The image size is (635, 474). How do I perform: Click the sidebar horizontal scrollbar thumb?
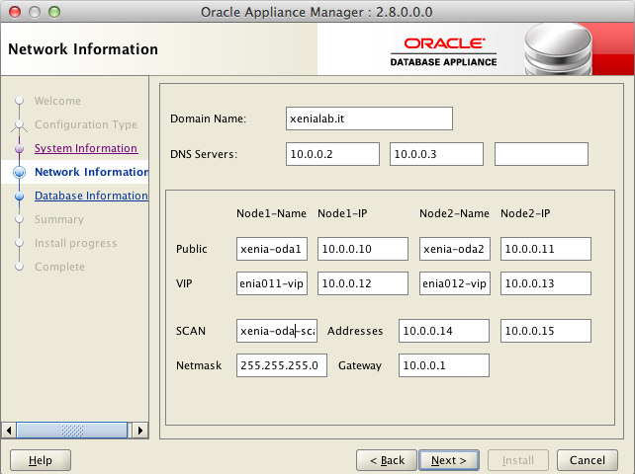click(72, 431)
